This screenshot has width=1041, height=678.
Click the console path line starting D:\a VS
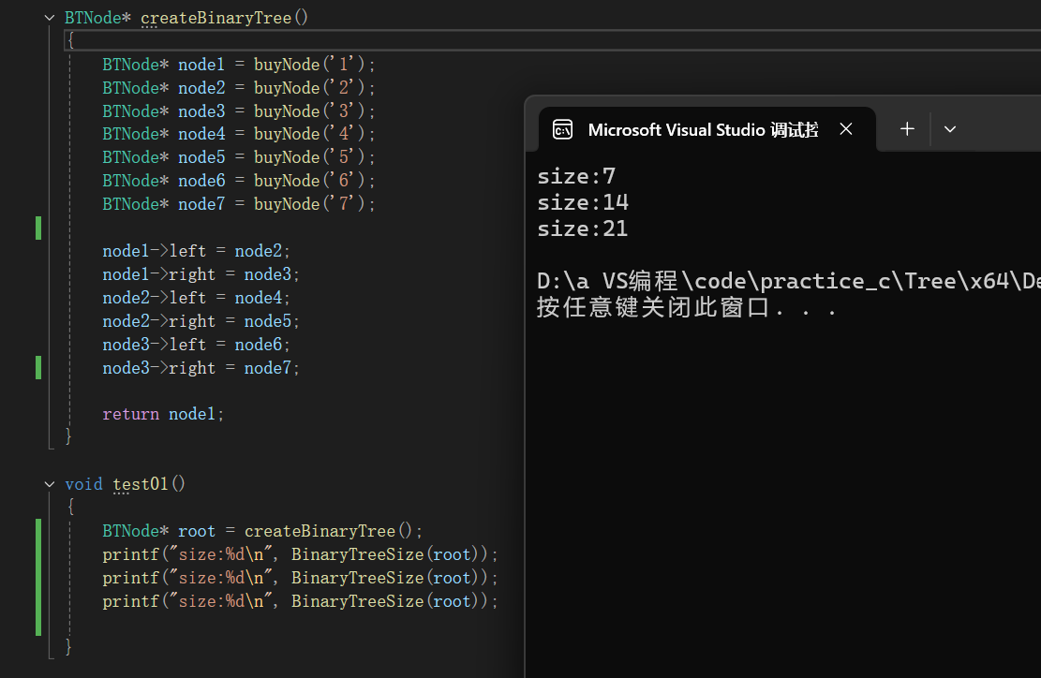click(789, 281)
